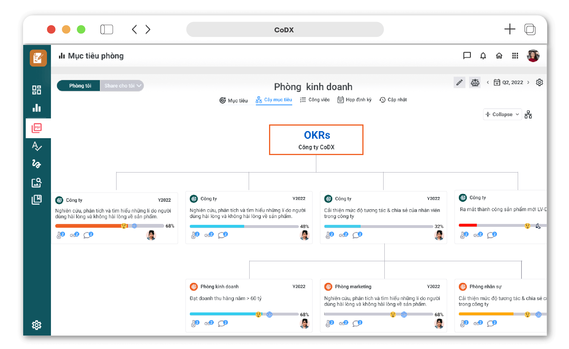The width and height of the screenshot is (569, 349).
Task: Open notifications bell icon
Action: [x=483, y=55]
